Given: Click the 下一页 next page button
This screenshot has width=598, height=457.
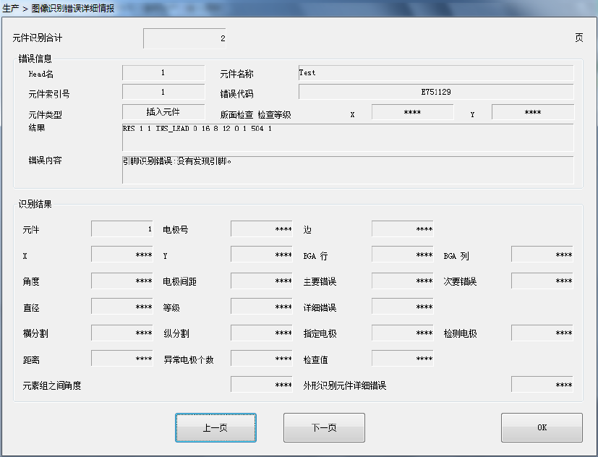Looking at the screenshot, I should click(324, 427).
